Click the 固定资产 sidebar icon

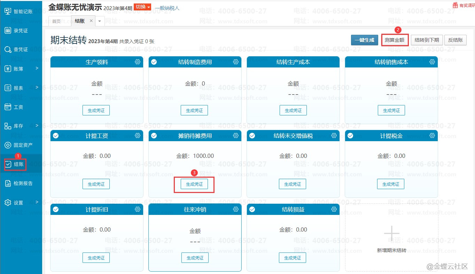[x=8, y=145]
